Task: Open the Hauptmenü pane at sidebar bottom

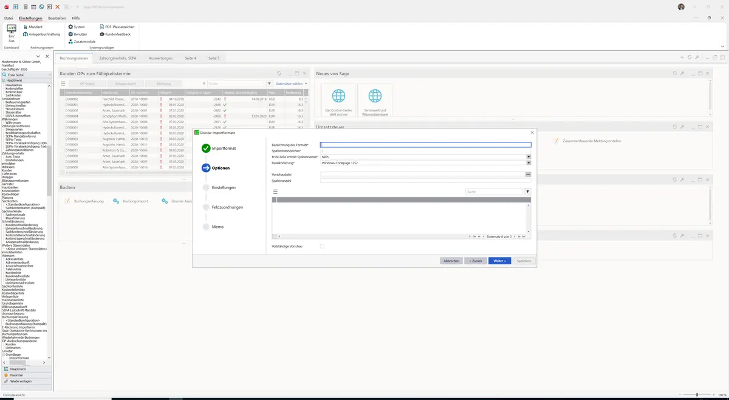Action: pyautogui.click(x=26, y=369)
